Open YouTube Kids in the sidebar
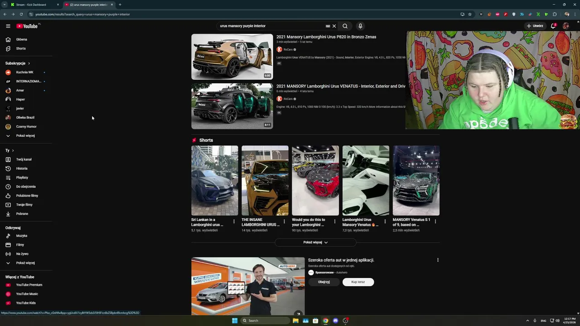This screenshot has height=326, width=580. pyautogui.click(x=26, y=303)
